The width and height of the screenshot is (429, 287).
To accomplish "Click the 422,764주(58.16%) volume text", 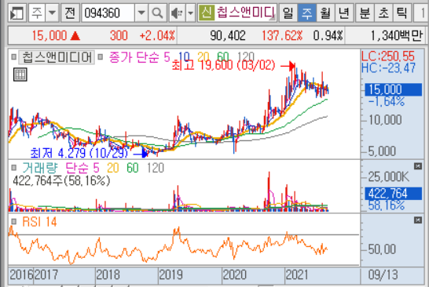I will 61,180.
